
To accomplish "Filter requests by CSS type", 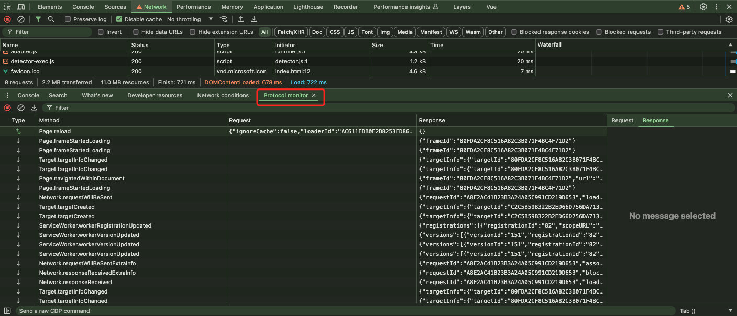I will [x=335, y=32].
